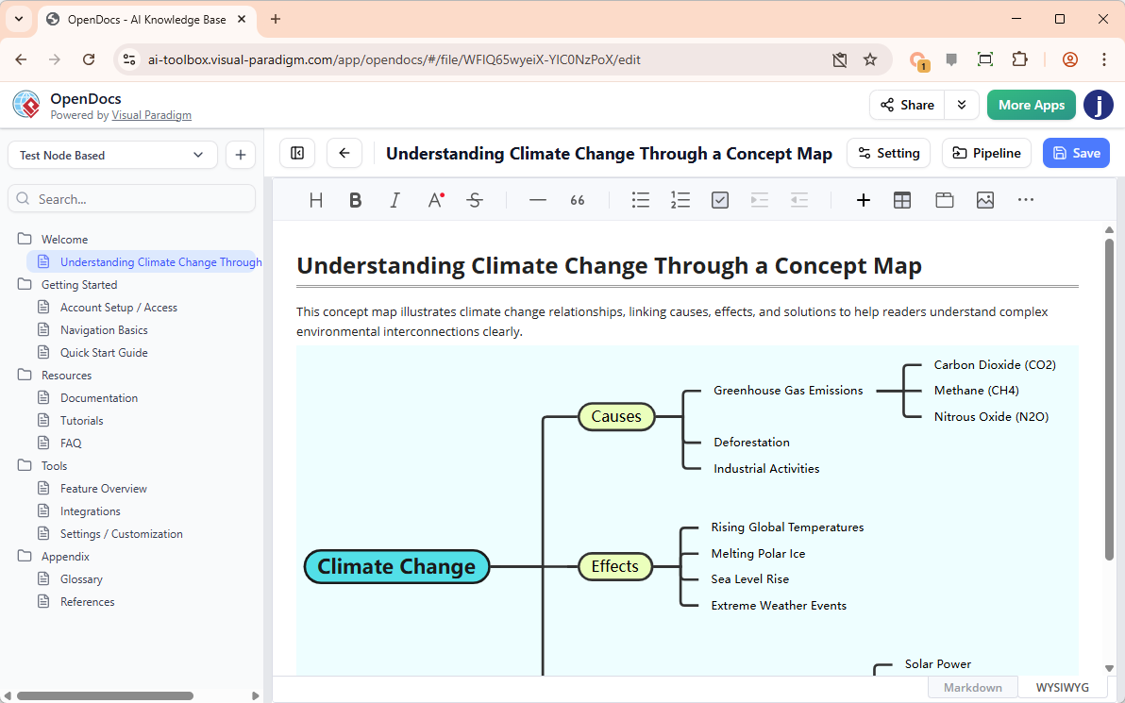Image resolution: width=1125 pixels, height=703 pixels.
Task: Switch to Markdown editing mode
Action: (972, 687)
